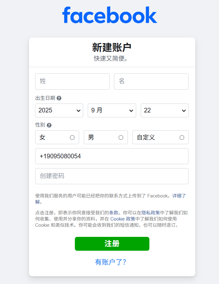
Task: Click the 姓 last name field
Action: [x=72, y=81]
